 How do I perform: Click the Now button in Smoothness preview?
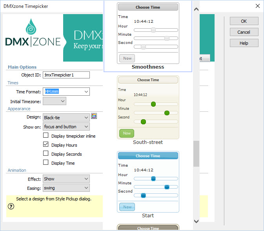tap(127, 58)
